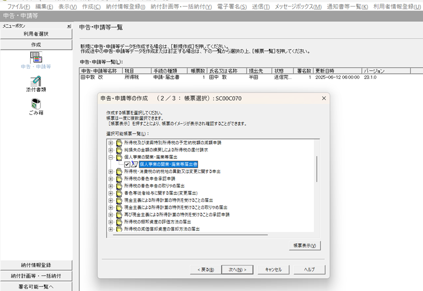Click folder icon for 所得税の棚卸資産の評価方法の届出
Viewport: 423px width, 291px height.
tap(119, 222)
